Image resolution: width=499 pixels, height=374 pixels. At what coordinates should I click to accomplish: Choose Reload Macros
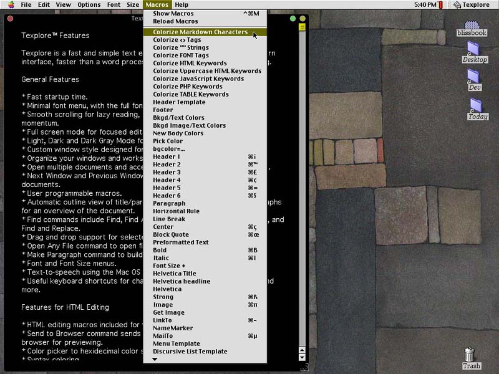pos(205,21)
